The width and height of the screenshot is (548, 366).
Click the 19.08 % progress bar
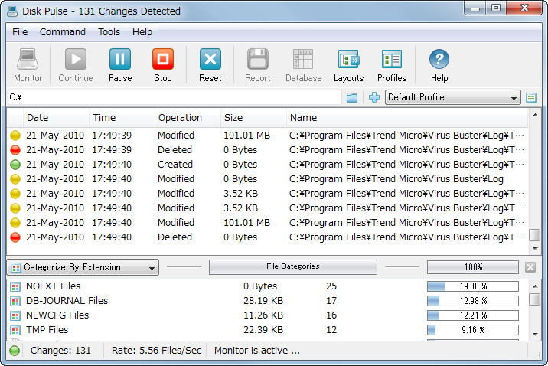473,286
